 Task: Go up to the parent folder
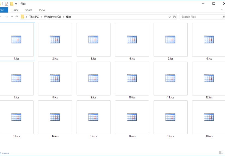point(17,17)
